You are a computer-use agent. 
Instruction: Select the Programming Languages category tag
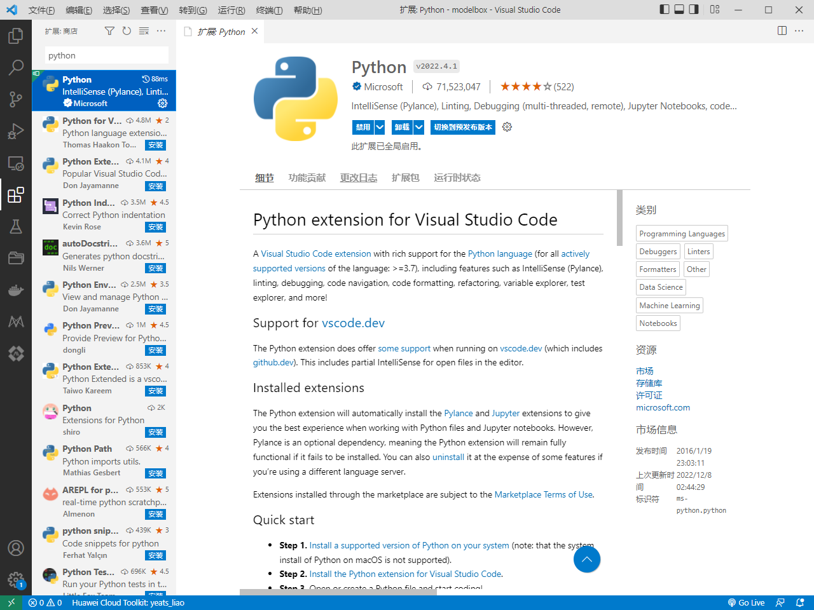pos(682,234)
